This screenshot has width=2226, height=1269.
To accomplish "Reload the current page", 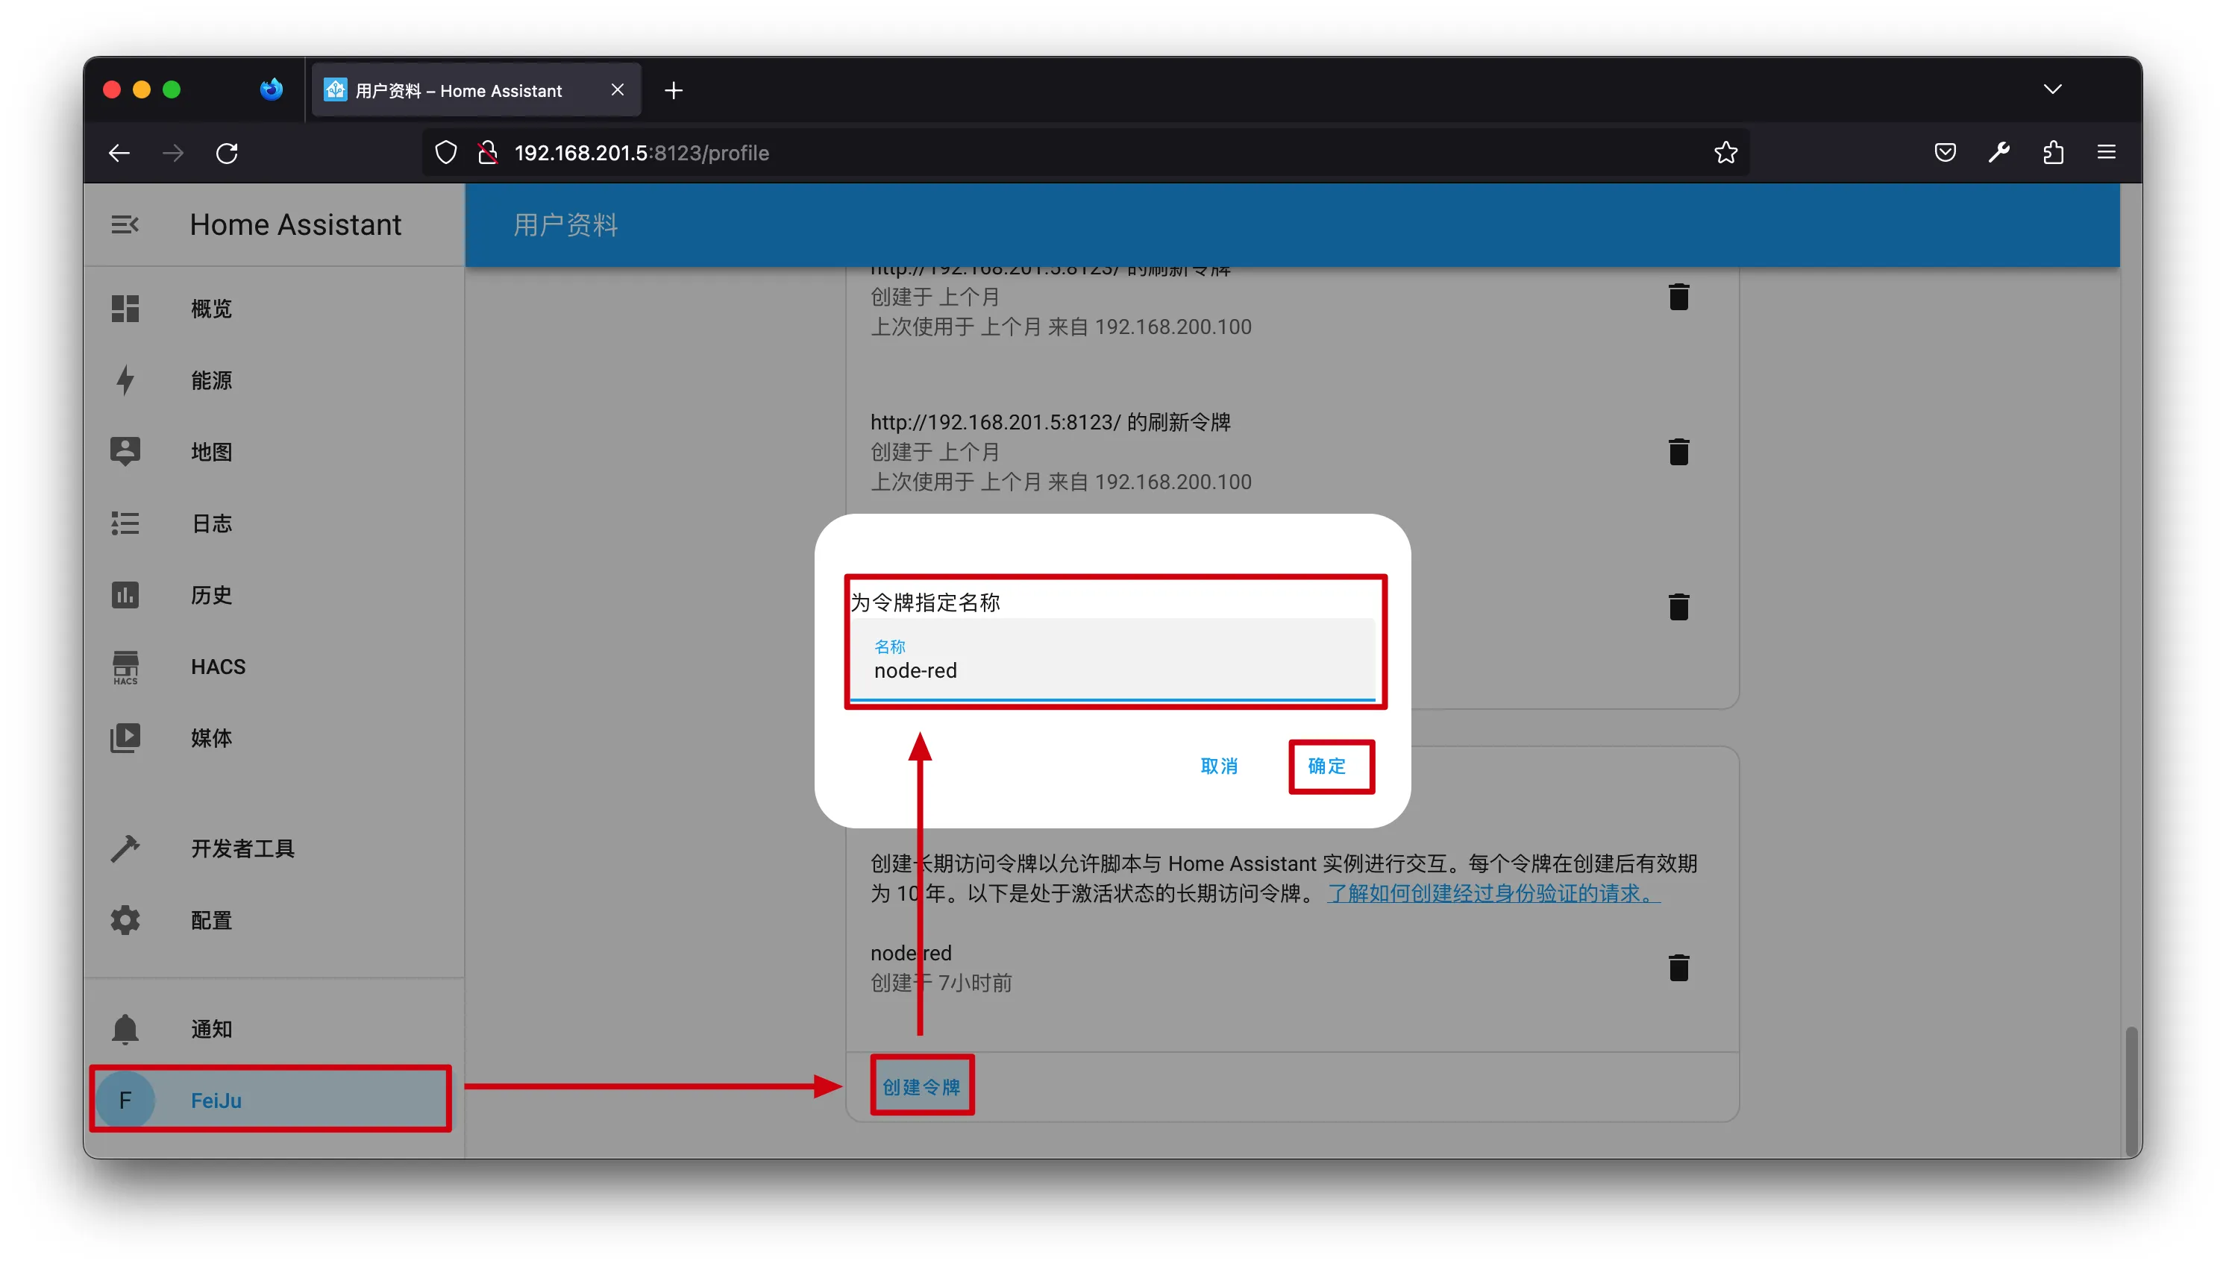I will 227,154.
